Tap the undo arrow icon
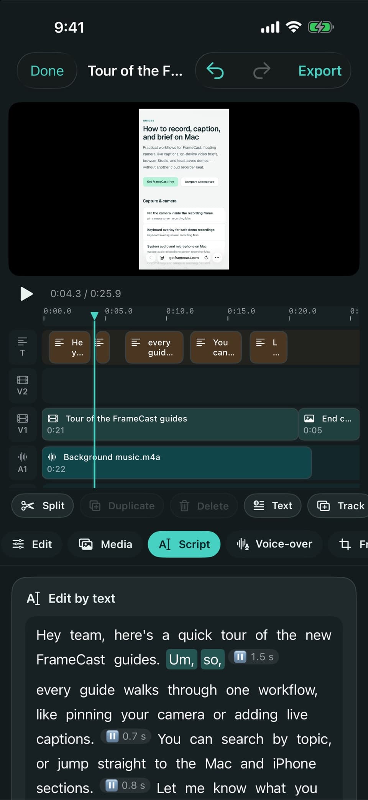Screen dimensions: 368x800 [x=215, y=71]
